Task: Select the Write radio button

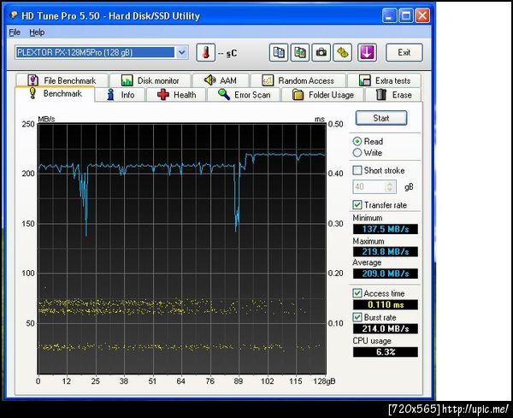Action: 357,153
